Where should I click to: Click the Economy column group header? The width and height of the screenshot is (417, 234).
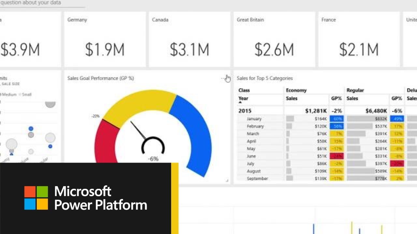(296, 90)
